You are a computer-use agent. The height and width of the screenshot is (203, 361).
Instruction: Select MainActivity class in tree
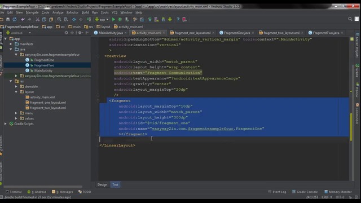tap(43, 70)
